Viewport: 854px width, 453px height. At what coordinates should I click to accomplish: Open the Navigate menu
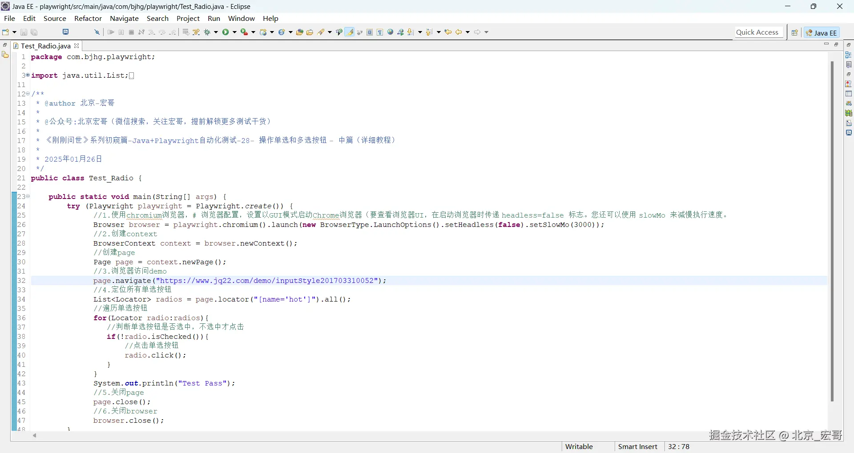pyautogui.click(x=124, y=18)
